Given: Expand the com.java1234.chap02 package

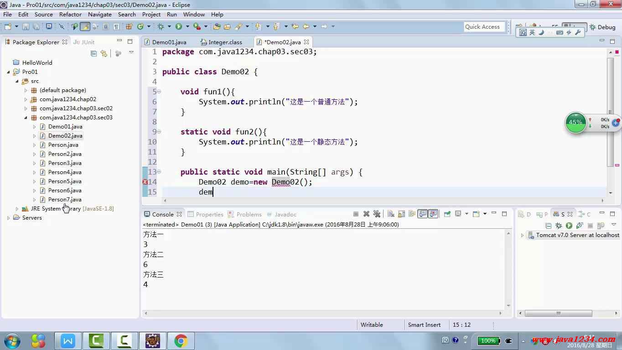Looking at the screenshot, I should click(x=26, y=99).
